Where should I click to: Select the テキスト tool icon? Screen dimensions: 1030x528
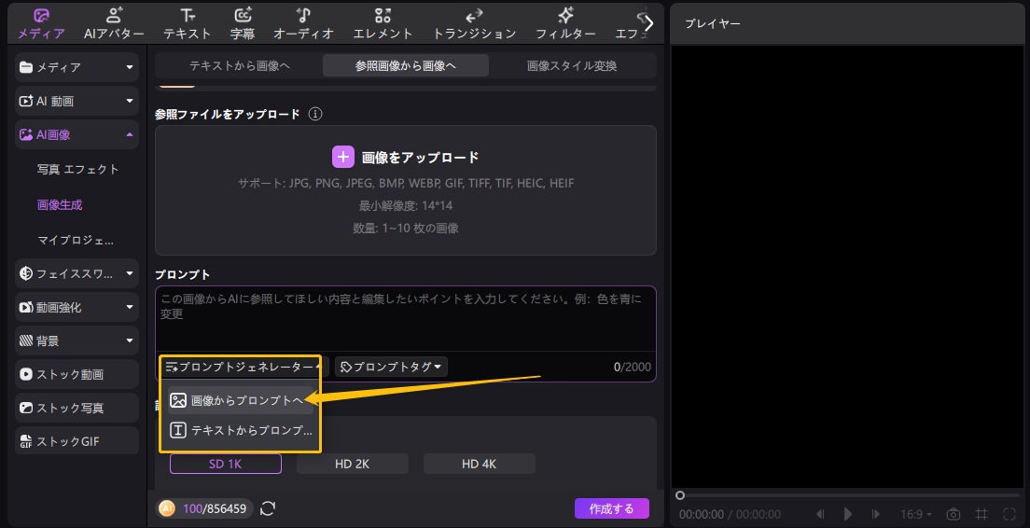[x=188, y=22]
